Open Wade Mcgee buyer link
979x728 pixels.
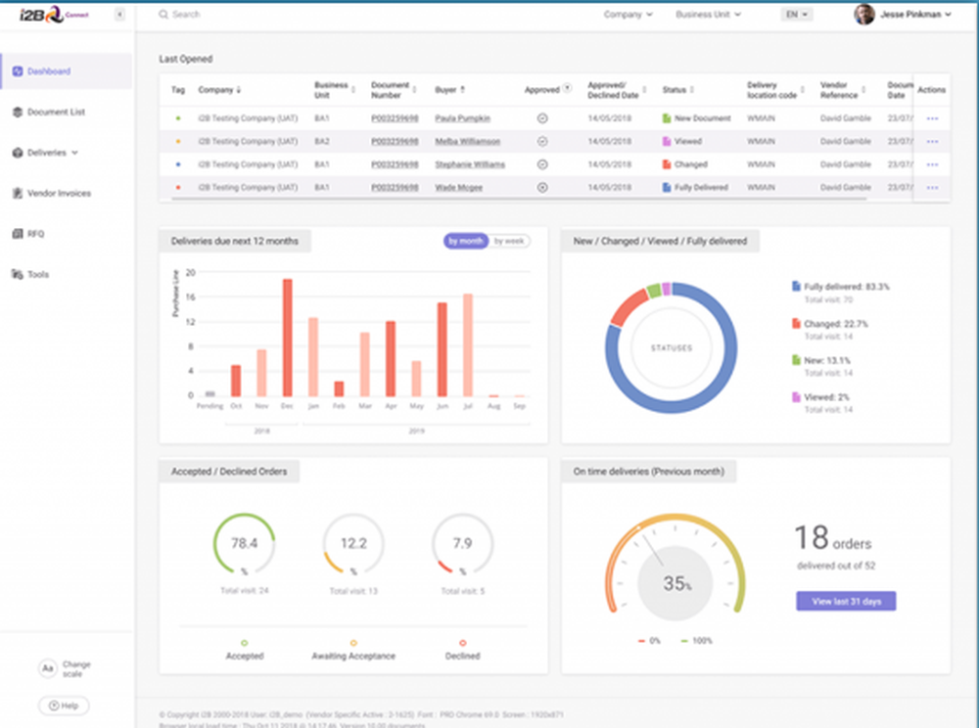(x=459, y=188)
